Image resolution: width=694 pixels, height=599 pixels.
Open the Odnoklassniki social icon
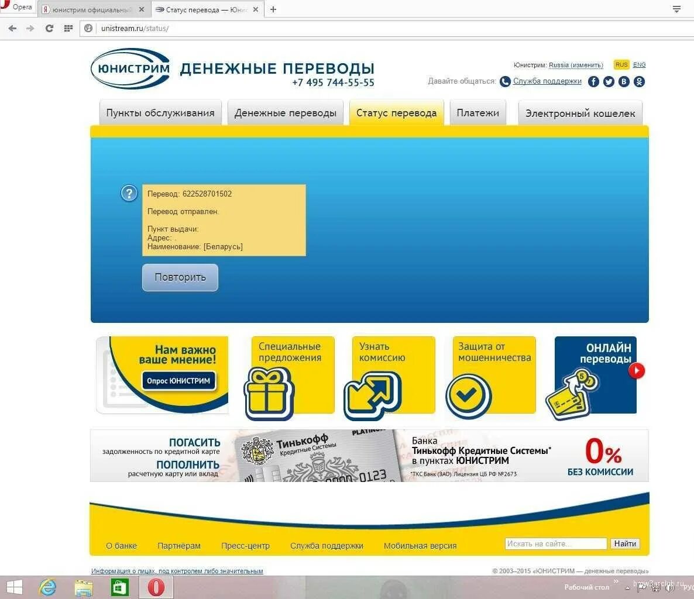pyautogui.click(x=639, y=81)
